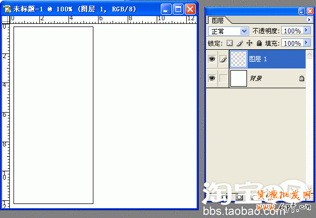
Task: Select the 背景 layer name
Action: pyautogui.click(x=255, y=78)
